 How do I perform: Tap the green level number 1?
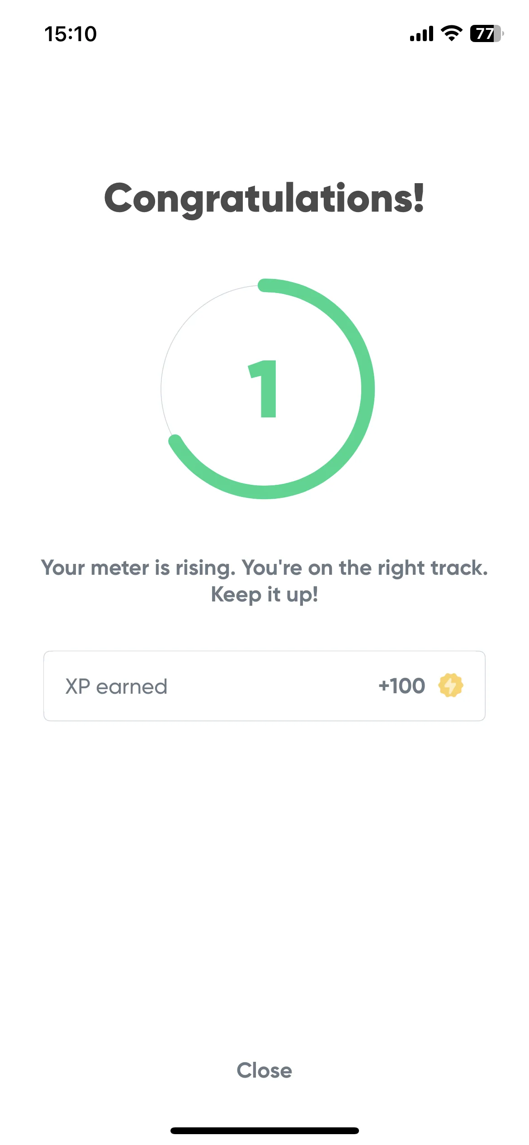tap(264, 389)
